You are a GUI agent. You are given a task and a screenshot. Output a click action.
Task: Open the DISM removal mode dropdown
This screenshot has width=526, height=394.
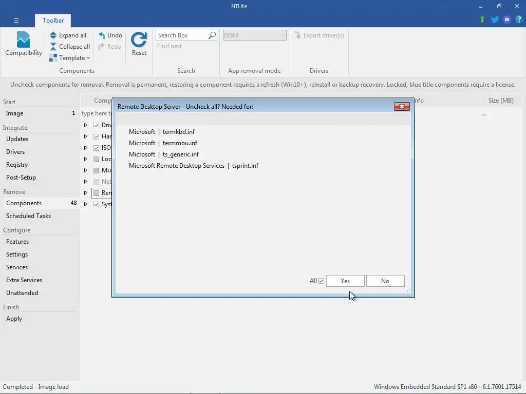point(255,35)
